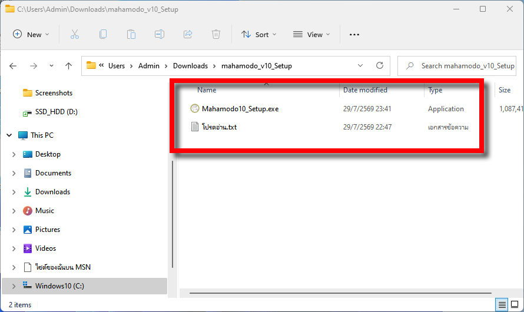Expand the Desktop tree node
Image resolution: width=524 pixels, height=312 pixels.
[x=14, y=154]
